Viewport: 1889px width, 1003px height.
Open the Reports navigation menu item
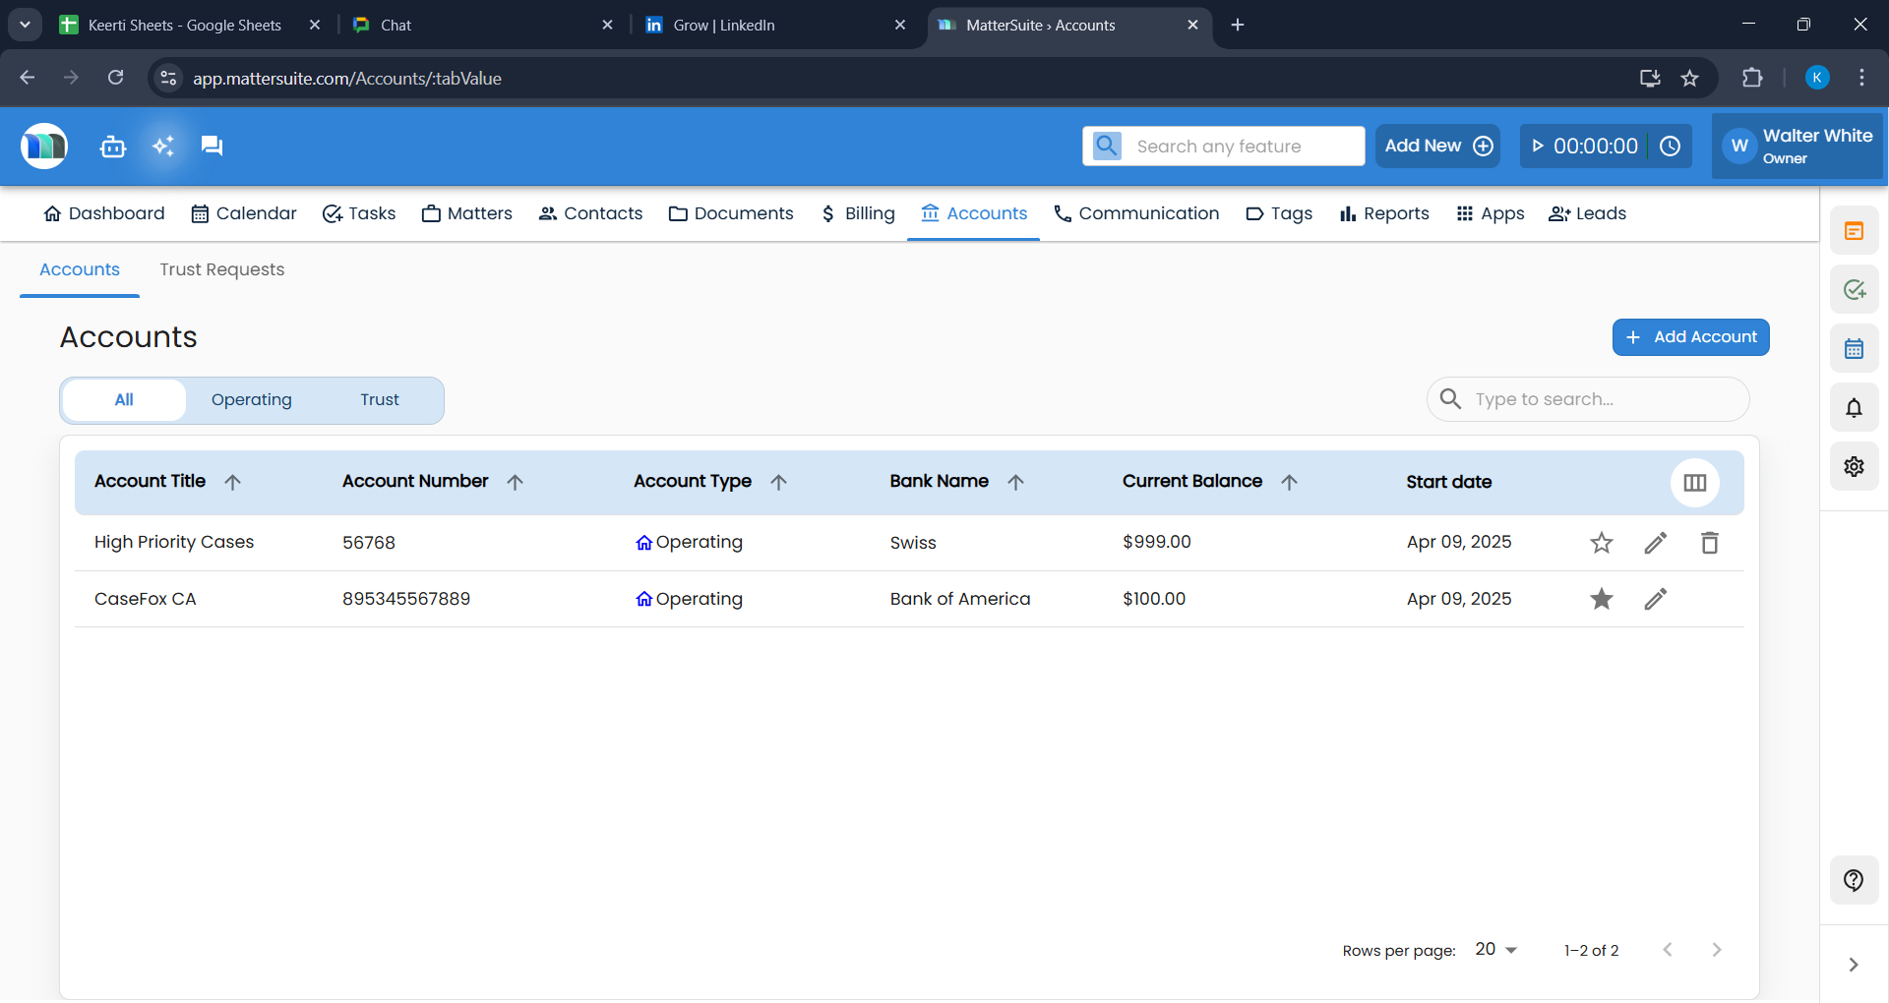point(1383,213)
